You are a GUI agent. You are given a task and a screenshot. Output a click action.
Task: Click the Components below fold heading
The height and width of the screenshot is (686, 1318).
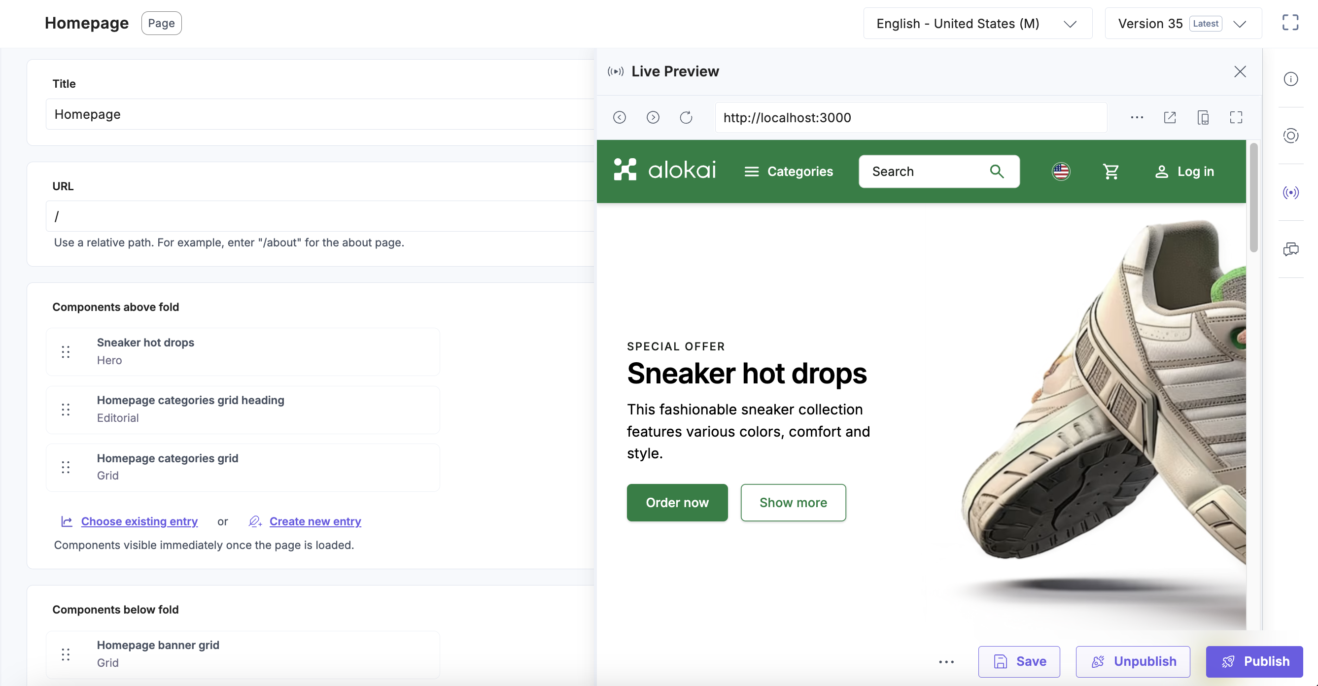pos(116,610)
